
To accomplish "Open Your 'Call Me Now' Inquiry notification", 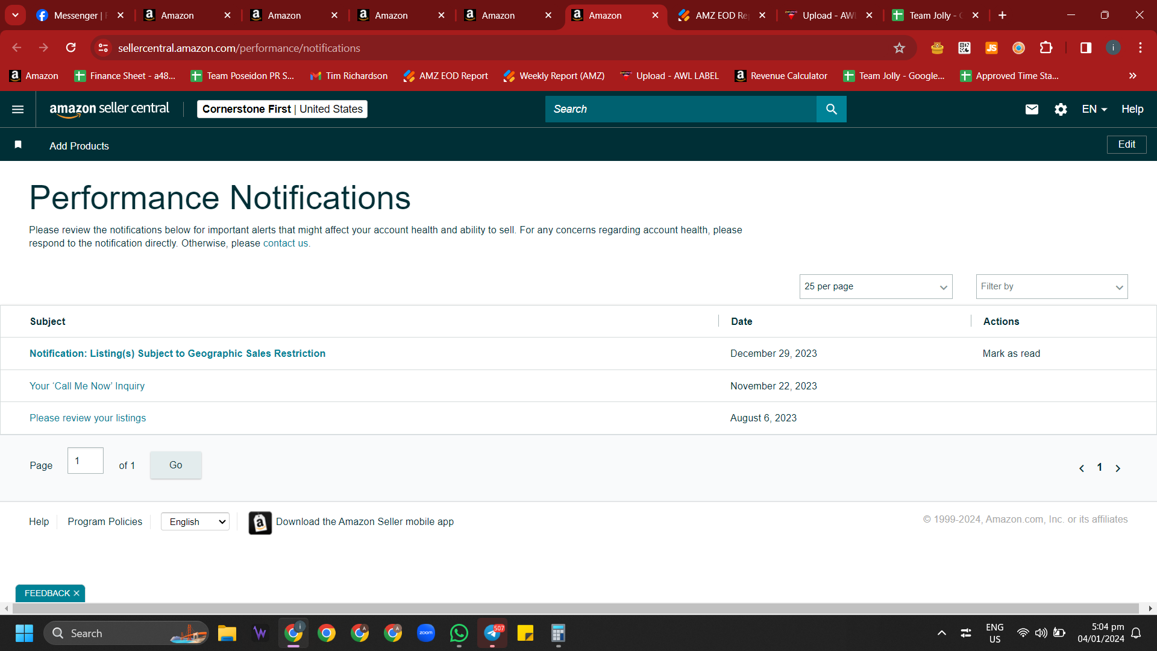I will click(x=87, y=386).
